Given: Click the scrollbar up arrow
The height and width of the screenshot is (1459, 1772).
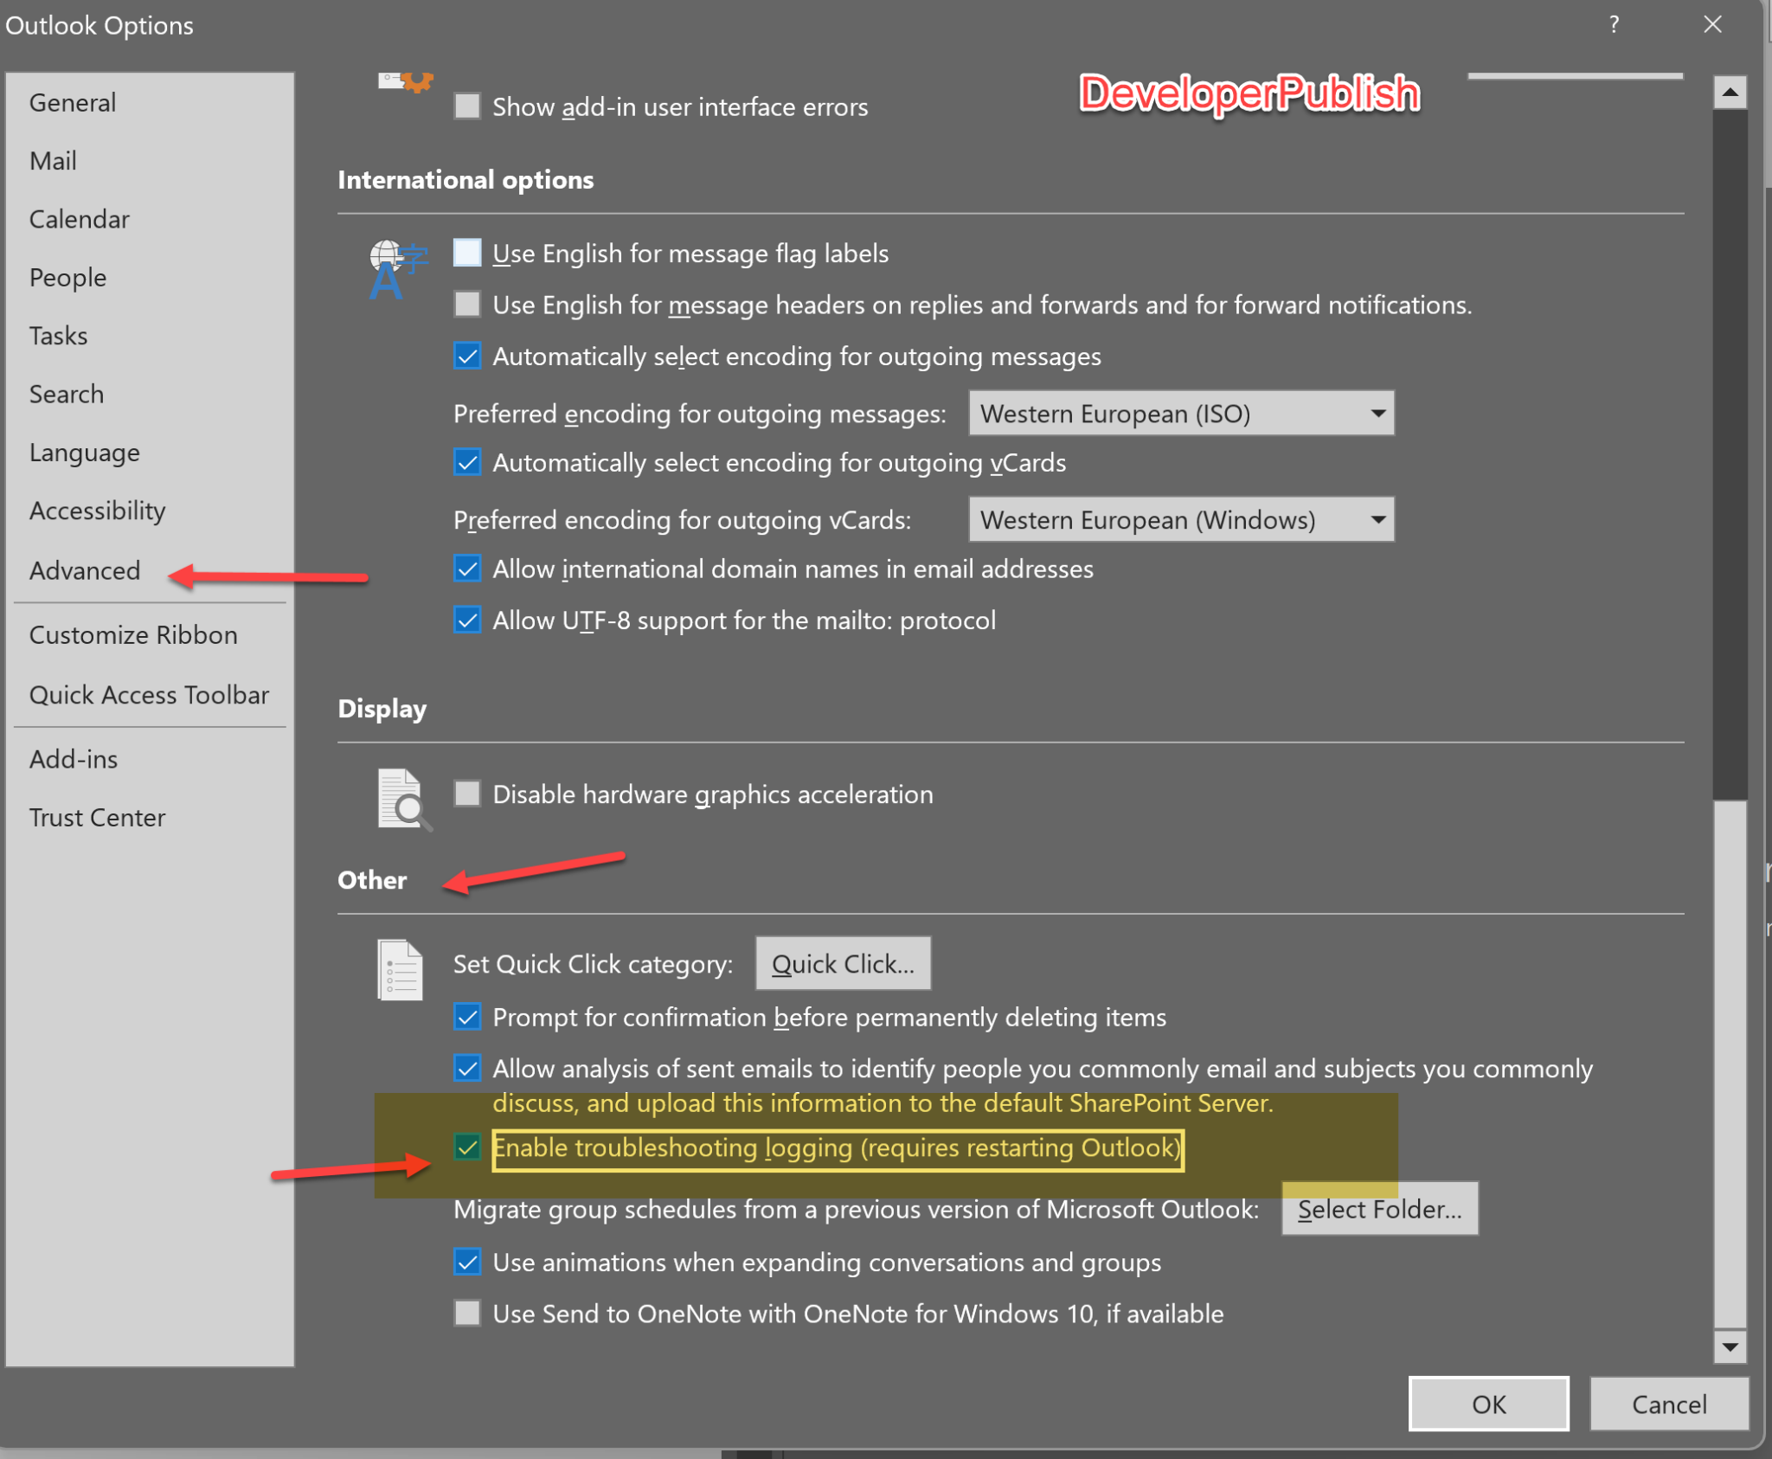Looking at the screenshot, I should 1731,92.
